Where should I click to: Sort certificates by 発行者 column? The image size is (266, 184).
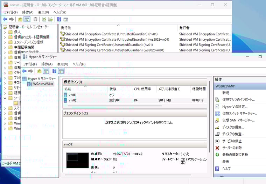tap(205, 28)
